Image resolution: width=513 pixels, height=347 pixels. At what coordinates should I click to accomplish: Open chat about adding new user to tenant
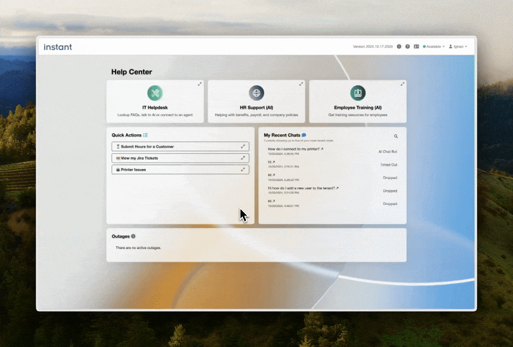click(303, 188)
